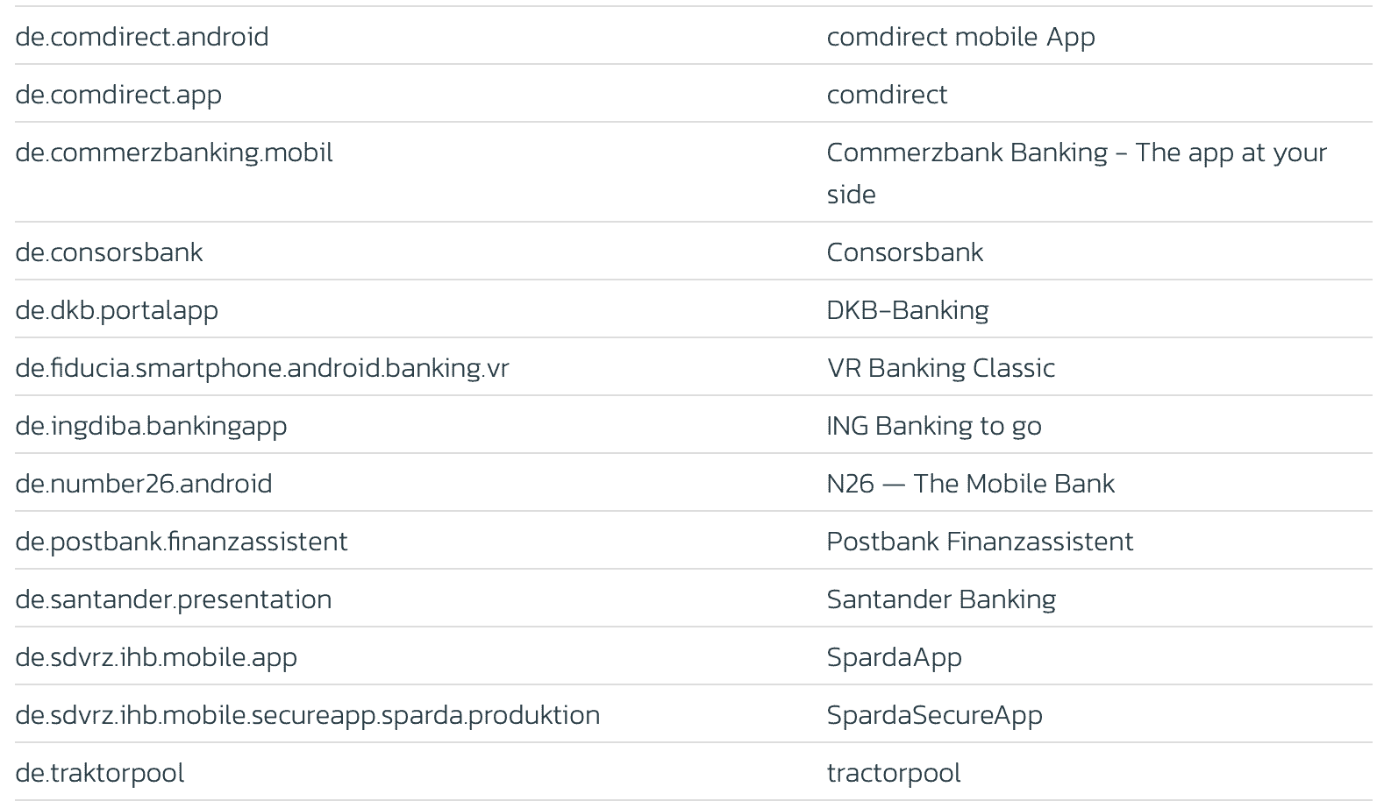Click the de.comdirect.app package entry
This screenshot has height=808, width=1384.
118,95
